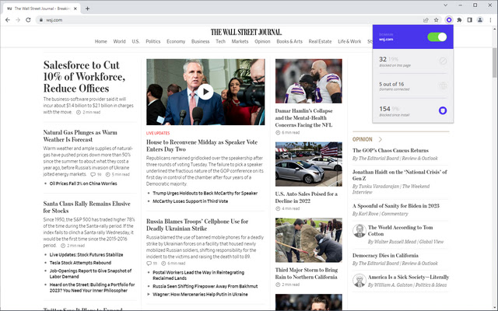Click the tree planting photo thumbnail

click(309, 240)
